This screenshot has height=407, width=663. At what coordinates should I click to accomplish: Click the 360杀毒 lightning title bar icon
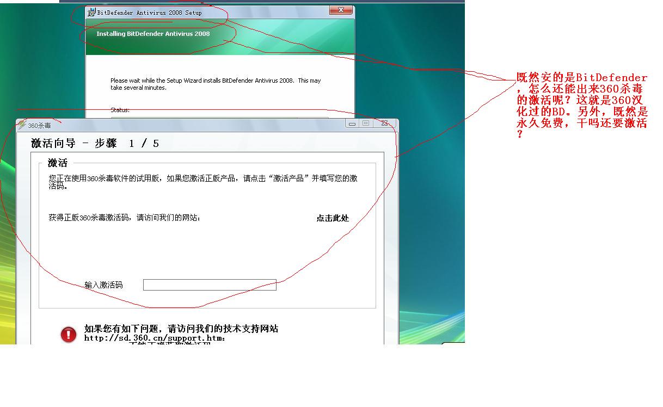point(22,125)
